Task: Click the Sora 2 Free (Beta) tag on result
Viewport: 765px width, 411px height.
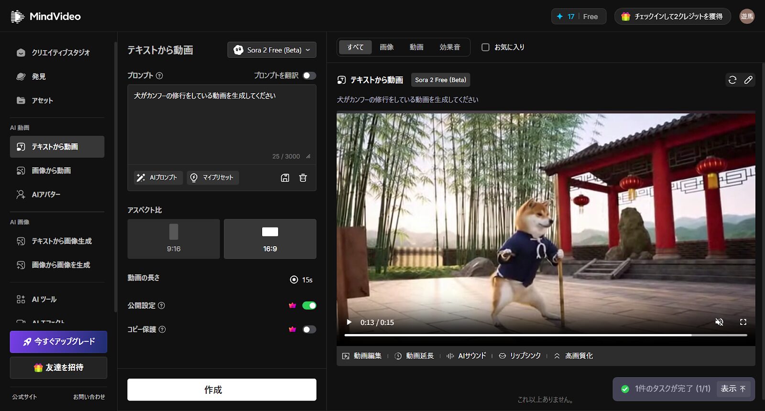Action: pyautogui.click(x=440, y=80)
